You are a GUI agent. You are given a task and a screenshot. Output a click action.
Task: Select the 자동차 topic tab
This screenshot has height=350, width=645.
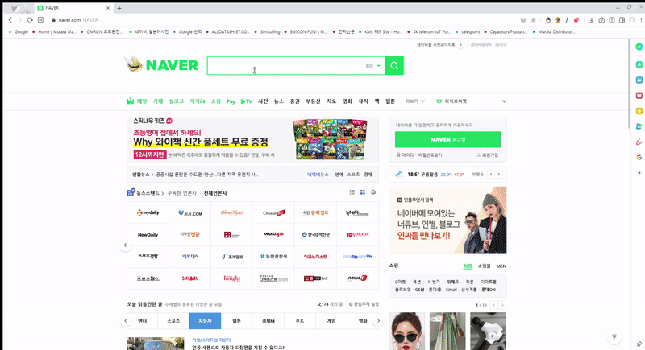pyautogui.click(x=205, y=321)
